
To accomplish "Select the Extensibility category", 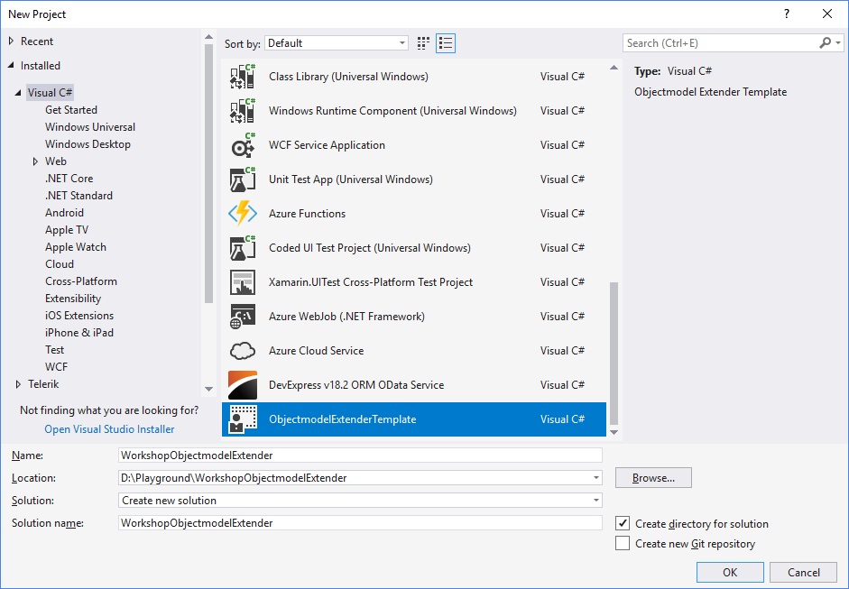I will pos(73,299).
